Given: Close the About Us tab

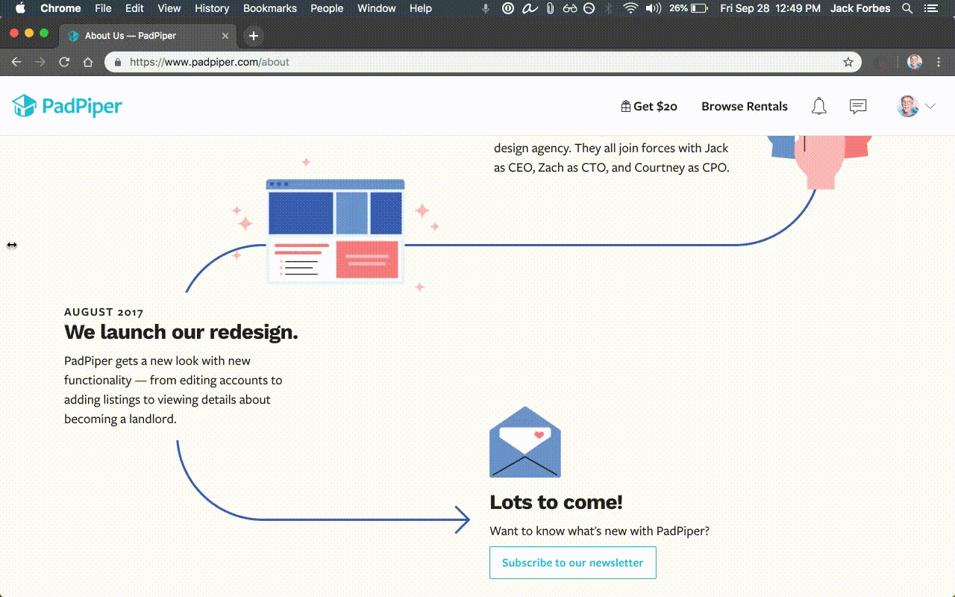Looking at the screenshot, I should [226, 35].
